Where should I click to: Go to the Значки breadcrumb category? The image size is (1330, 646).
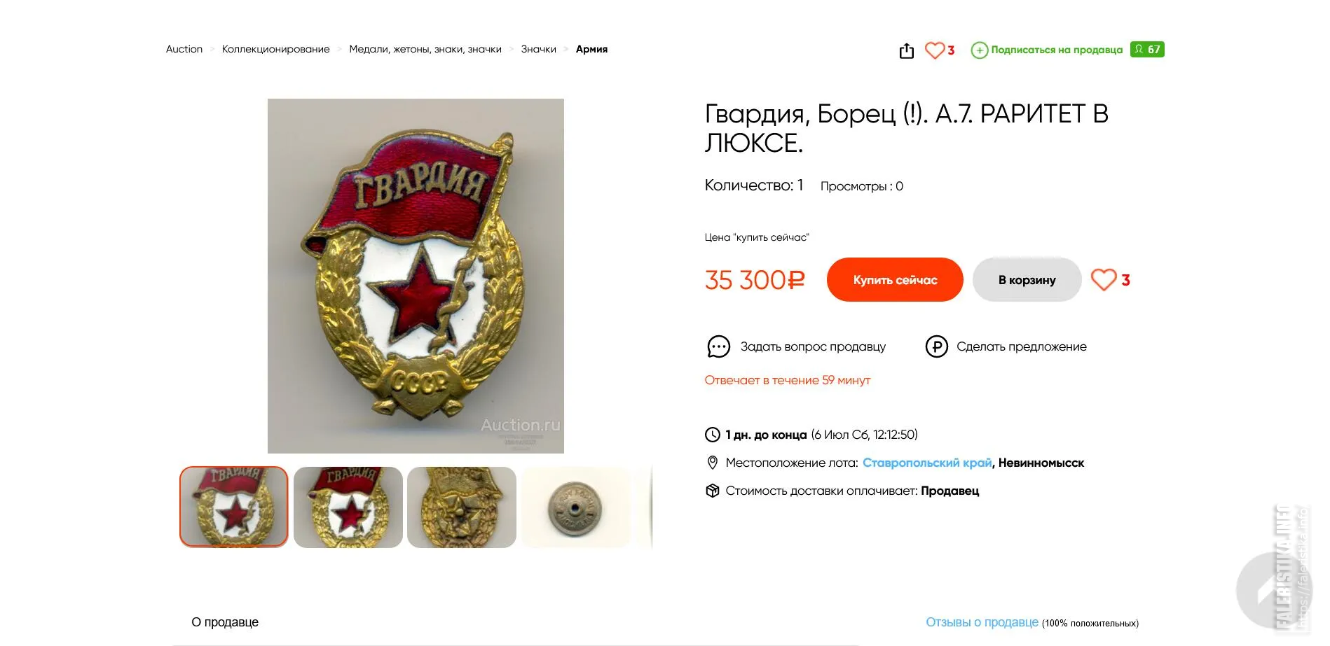point(538,49)
